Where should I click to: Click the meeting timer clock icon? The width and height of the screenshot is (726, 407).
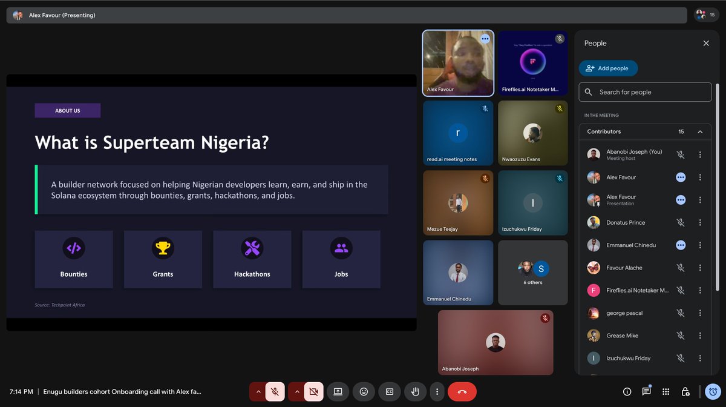713,392
